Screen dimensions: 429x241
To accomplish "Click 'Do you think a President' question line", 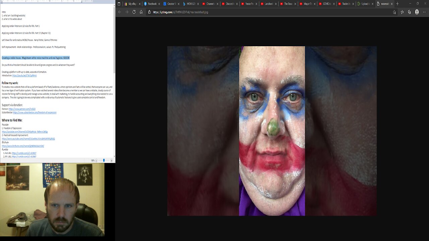I will pyautogui.click(x=38, y=65).
